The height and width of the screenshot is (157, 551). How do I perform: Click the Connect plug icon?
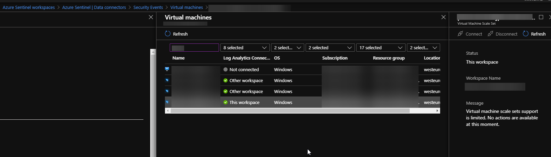pyautogui.click(x=460, y=34)
